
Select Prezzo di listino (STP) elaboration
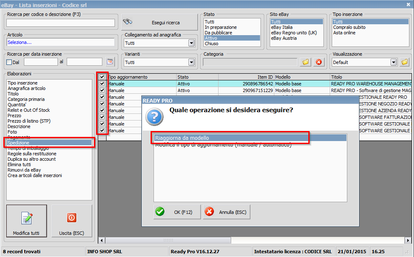click(x=29, y=121)
